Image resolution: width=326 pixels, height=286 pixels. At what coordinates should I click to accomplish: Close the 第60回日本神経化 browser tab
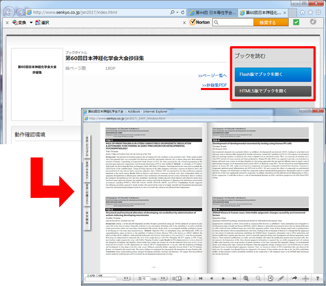click(x=284, y=13)
